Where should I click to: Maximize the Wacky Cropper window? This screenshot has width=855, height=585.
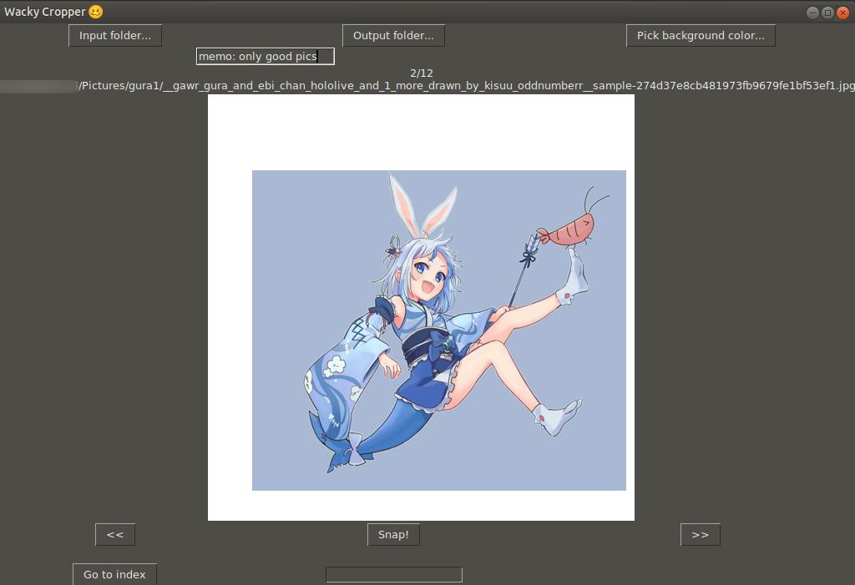pyautogui.click(x=827, y=13)
